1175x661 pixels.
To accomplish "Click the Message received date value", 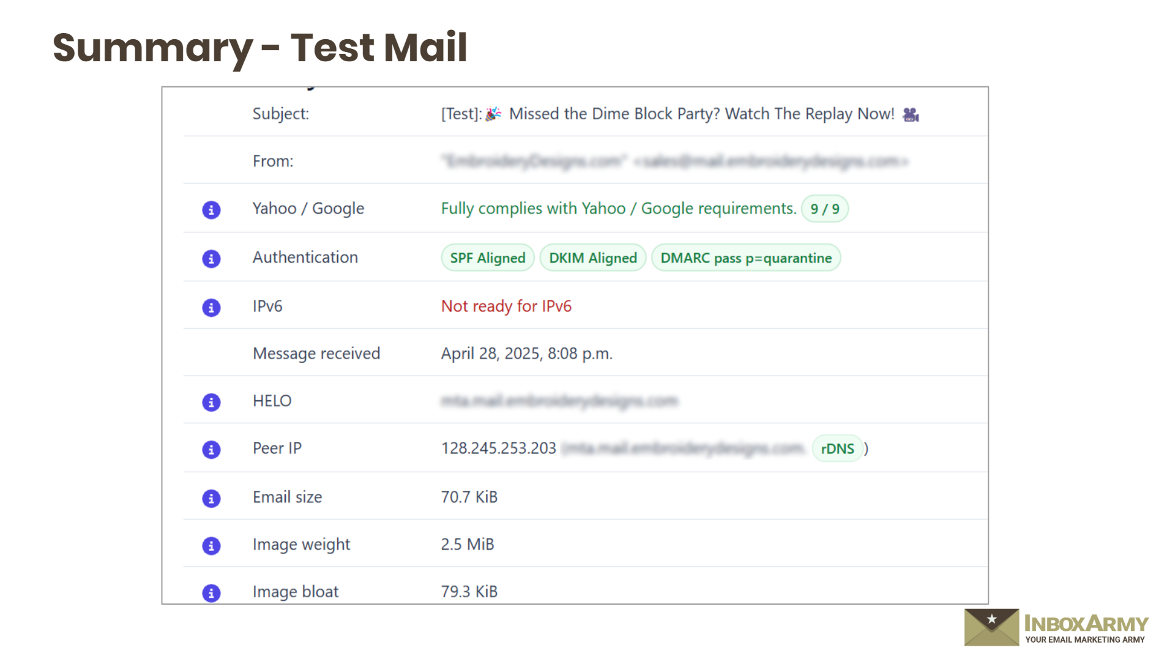I will 526,354.
